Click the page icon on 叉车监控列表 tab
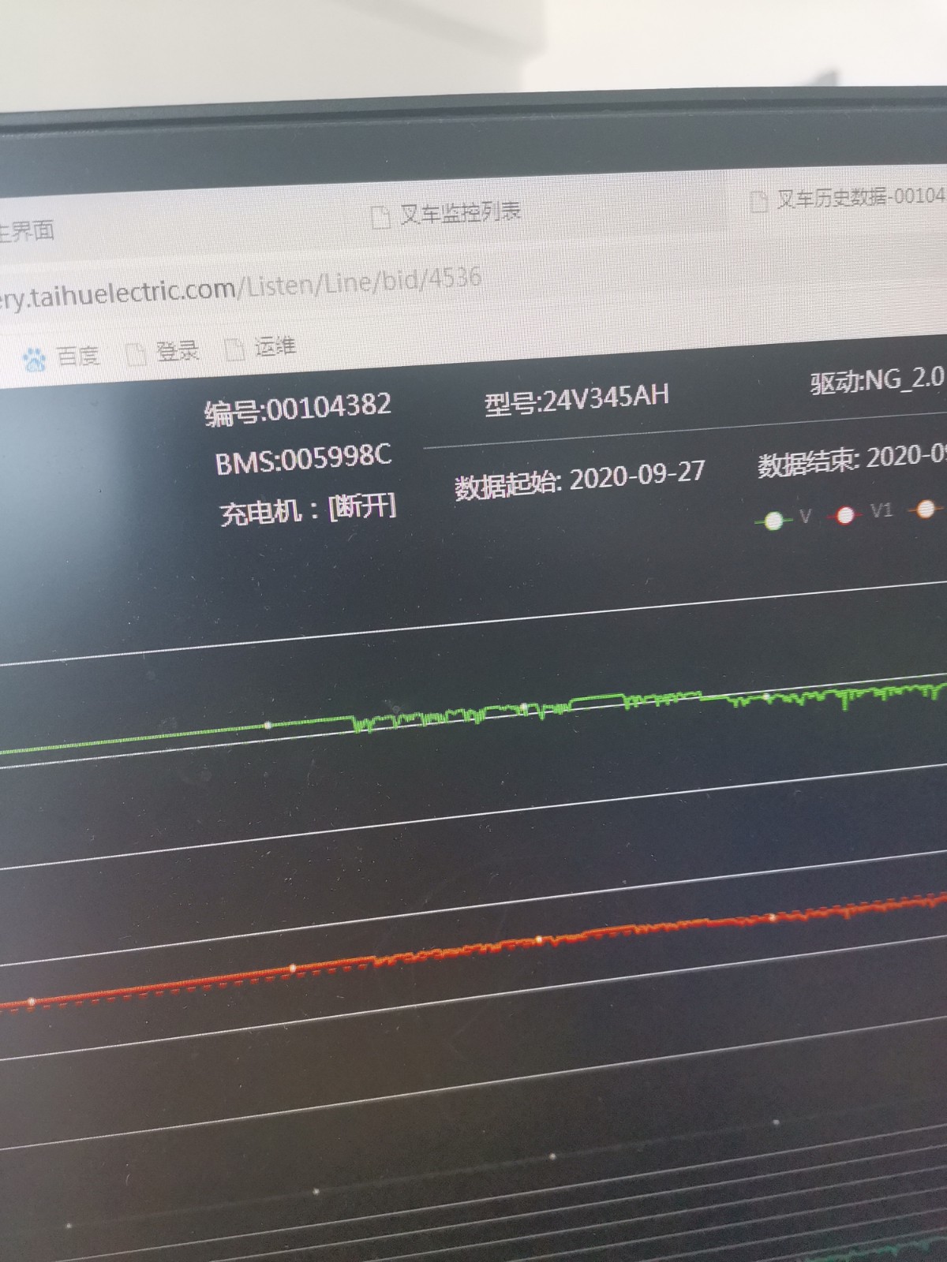 click(380, 217)
